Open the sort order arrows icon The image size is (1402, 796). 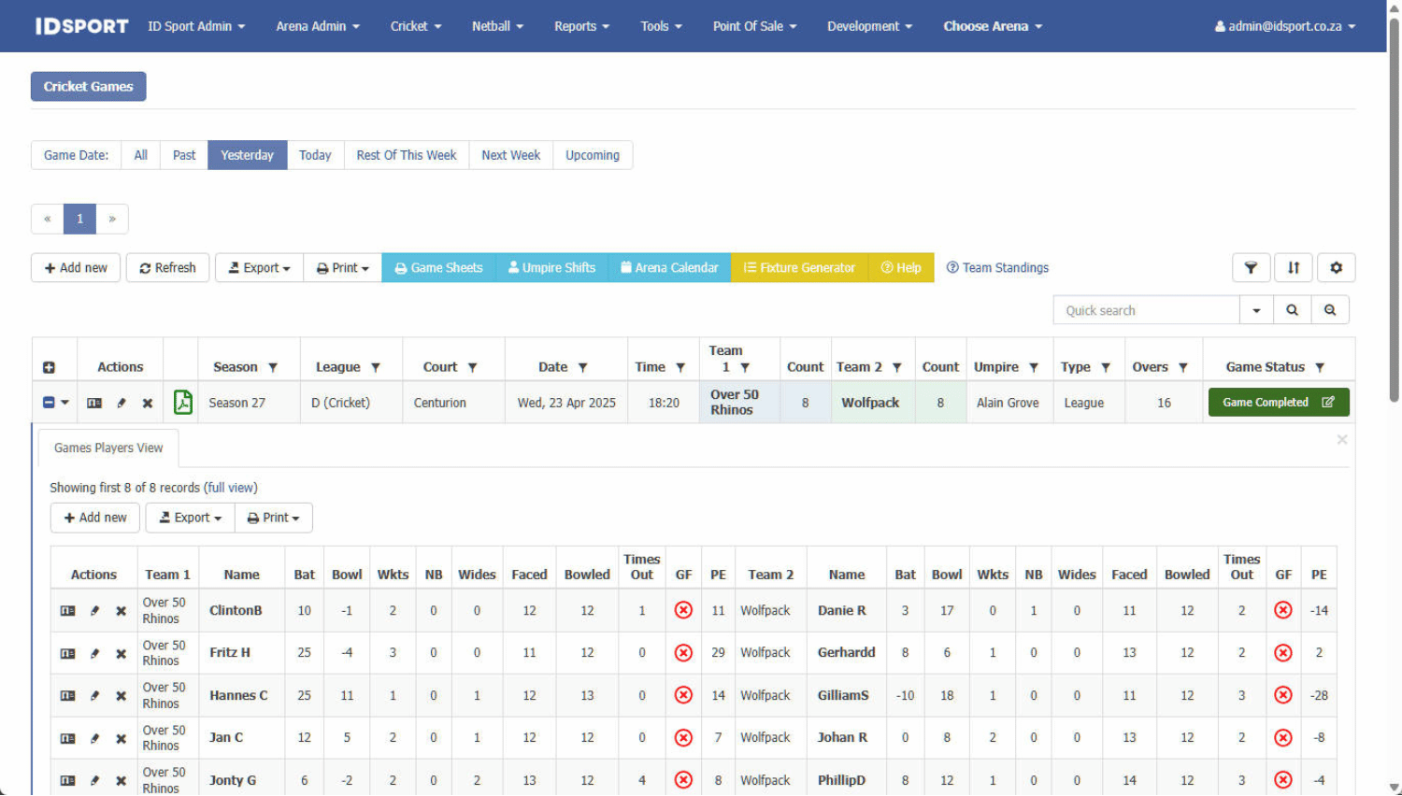click(x=1294, y=268)
